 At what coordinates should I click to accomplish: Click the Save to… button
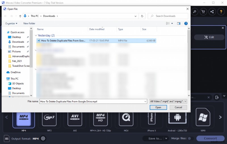(155, 139)
